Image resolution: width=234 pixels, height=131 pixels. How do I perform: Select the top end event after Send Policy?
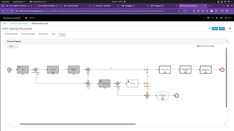coord(222,70)
